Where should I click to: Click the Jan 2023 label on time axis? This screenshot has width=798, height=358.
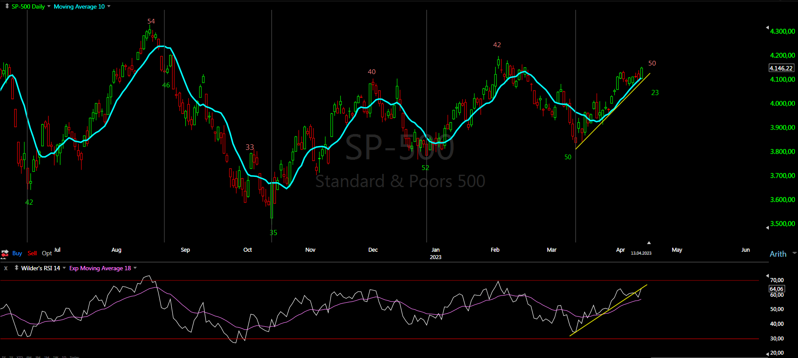436,253
